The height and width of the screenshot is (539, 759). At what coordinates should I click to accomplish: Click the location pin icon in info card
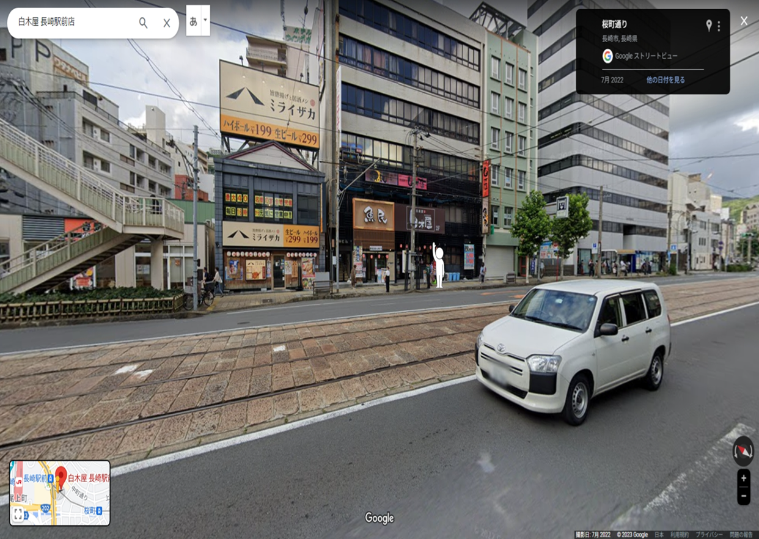(708, 26)
